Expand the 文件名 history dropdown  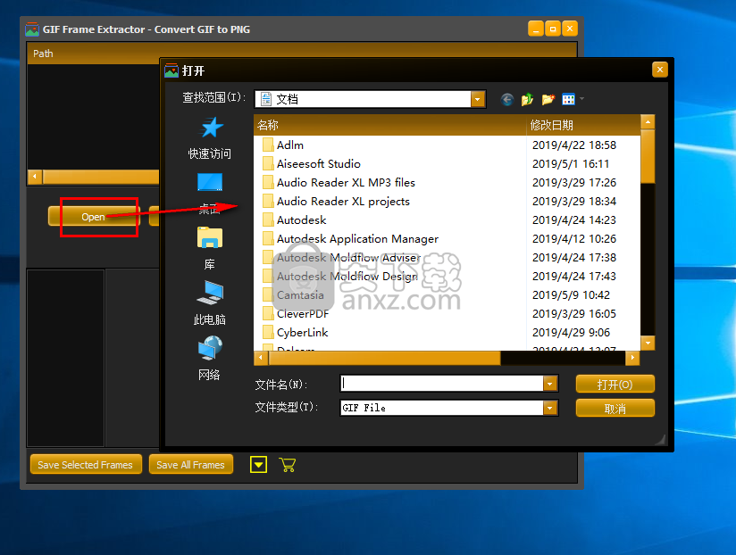pos(548,384)
